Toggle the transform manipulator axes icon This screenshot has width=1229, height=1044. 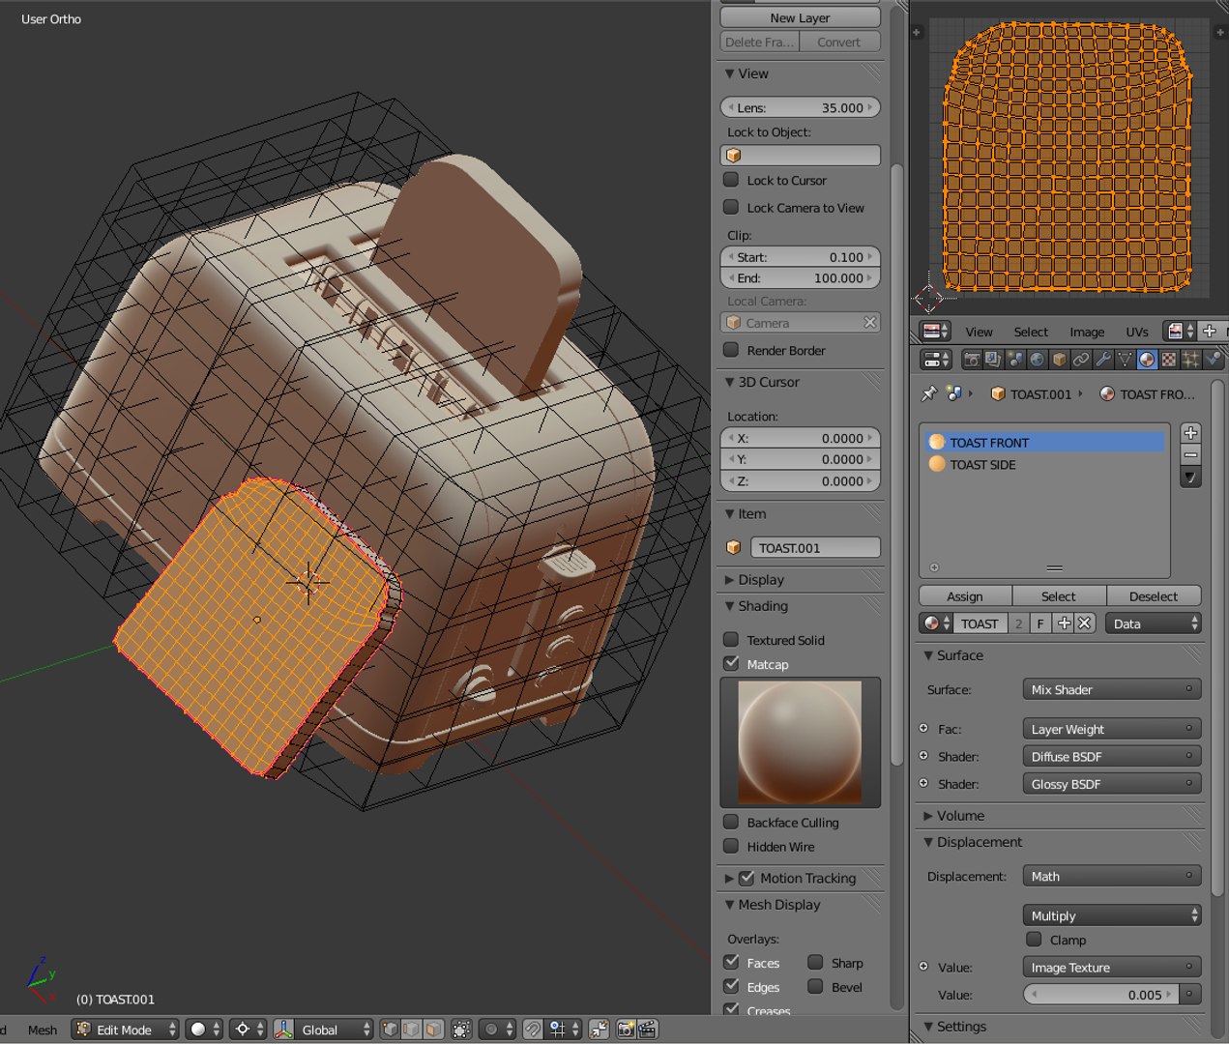tap(283, 1029)
